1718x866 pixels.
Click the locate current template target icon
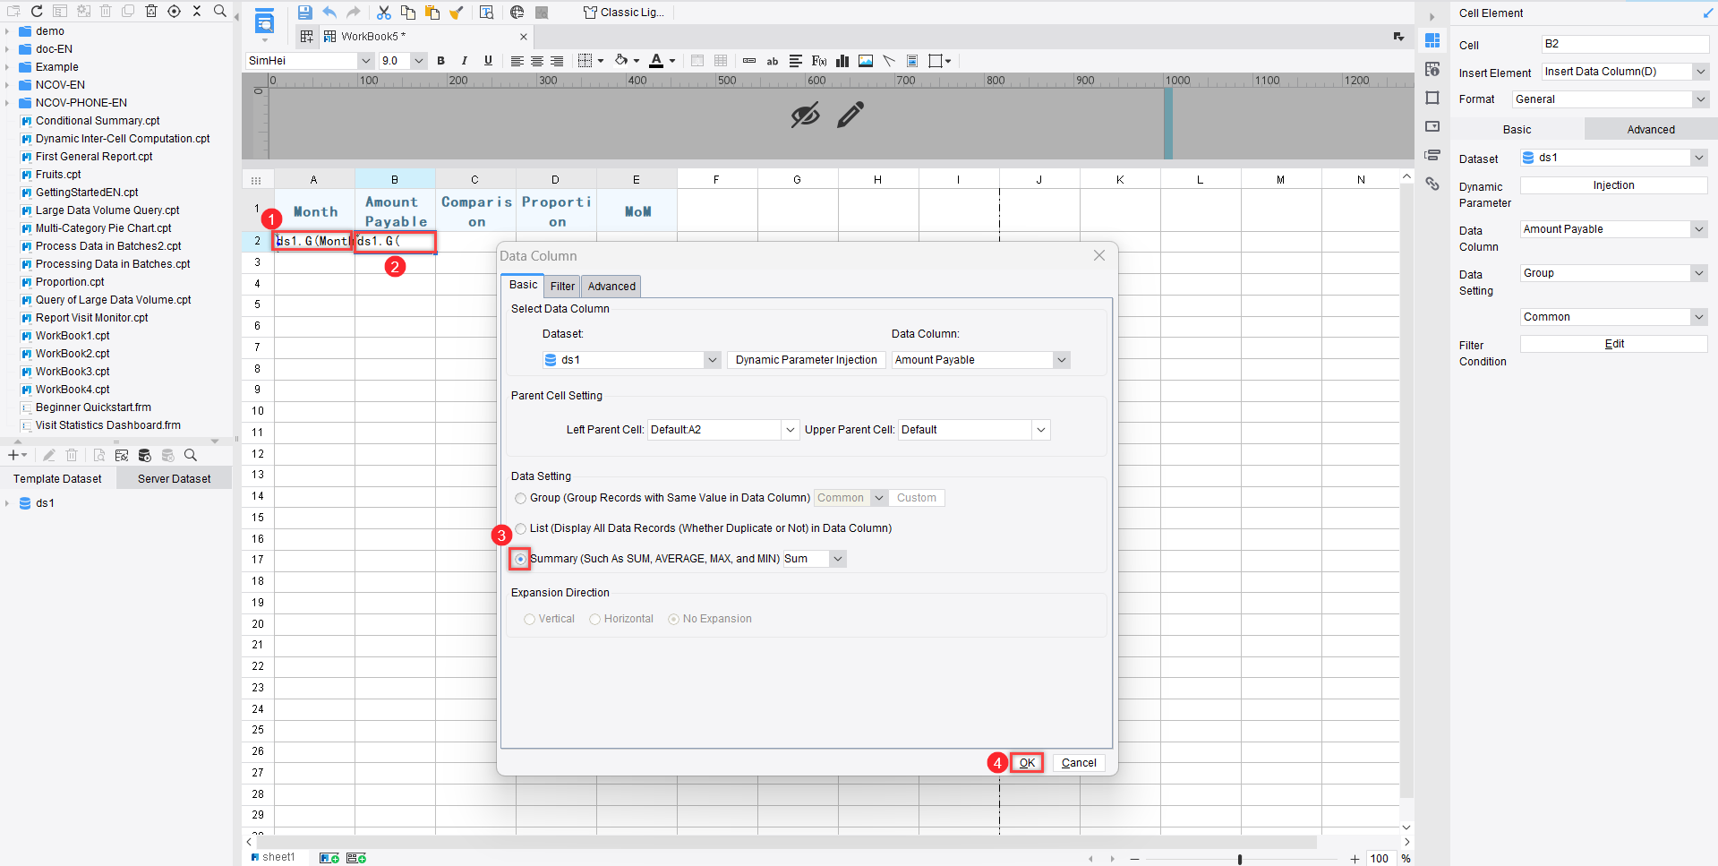pos(175,11)
